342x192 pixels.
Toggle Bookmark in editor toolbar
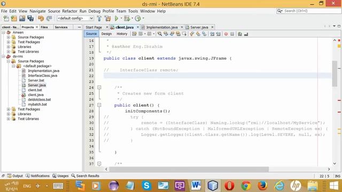204,34
